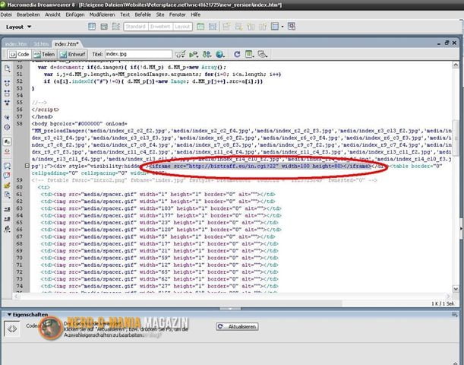
Task: Click the Tabular Data icon in Layout bar
Action: [x=292, y=27]
